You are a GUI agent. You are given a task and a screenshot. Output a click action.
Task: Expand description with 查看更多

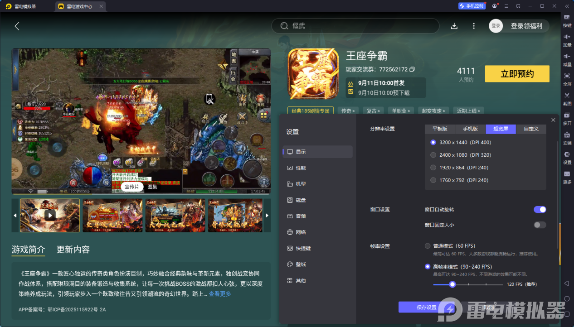pyautogui.click(x=220, y=294)
